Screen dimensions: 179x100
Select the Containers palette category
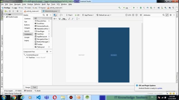point(28,34)
